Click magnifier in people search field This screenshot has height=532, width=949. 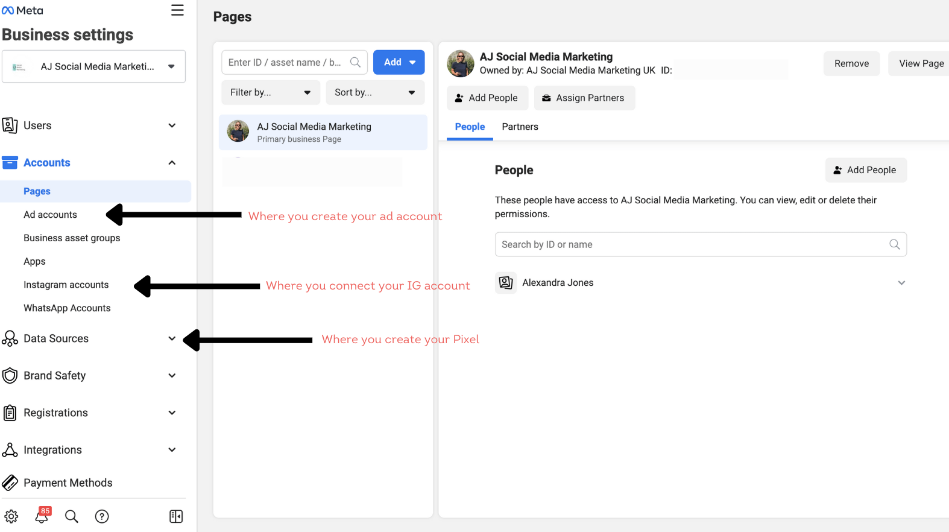click(x=894, y=244)
